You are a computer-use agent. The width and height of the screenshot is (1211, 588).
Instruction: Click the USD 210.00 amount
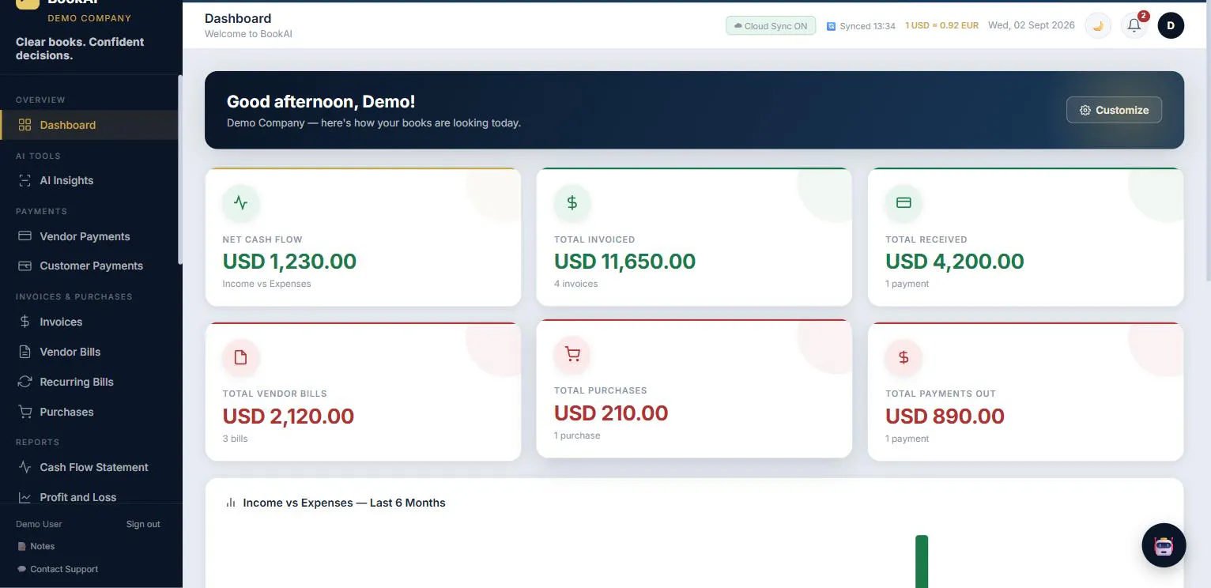611,413
